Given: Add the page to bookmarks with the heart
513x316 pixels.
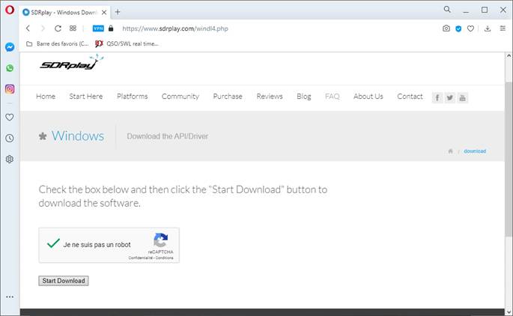Looking at the screenshot, I should 470,28.
